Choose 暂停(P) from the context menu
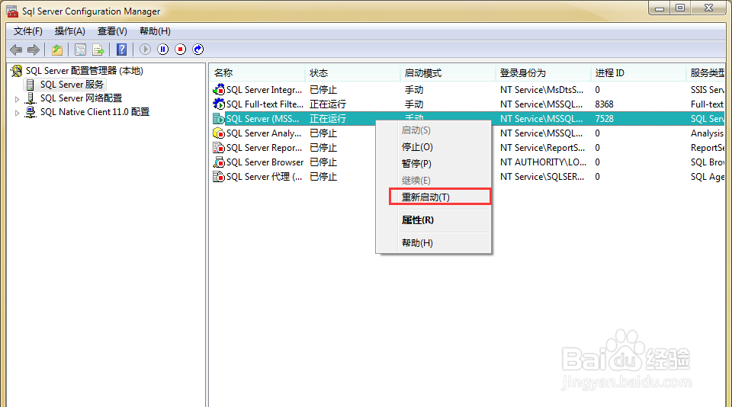 point(433,164)
